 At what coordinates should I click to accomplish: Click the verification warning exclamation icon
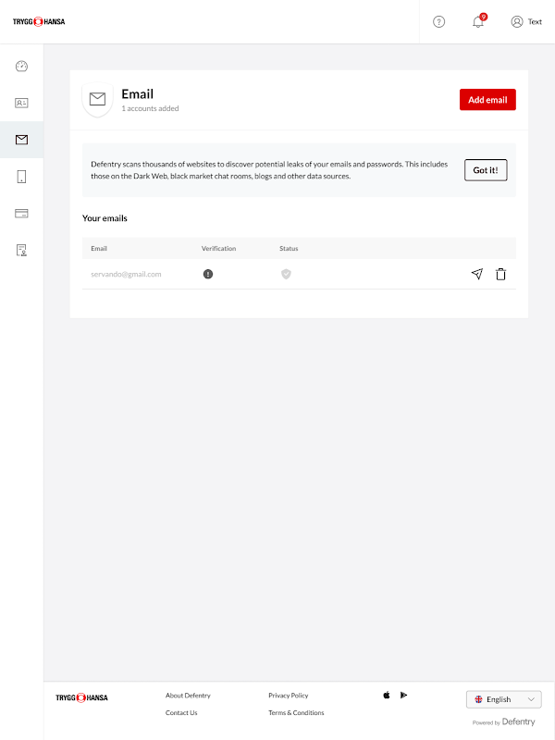point(208,274)
